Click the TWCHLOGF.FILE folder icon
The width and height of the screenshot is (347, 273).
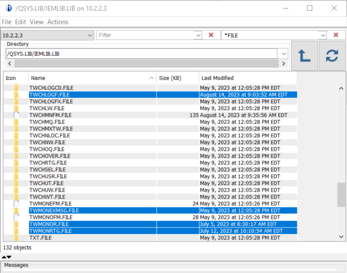click(x=16, y=95)
